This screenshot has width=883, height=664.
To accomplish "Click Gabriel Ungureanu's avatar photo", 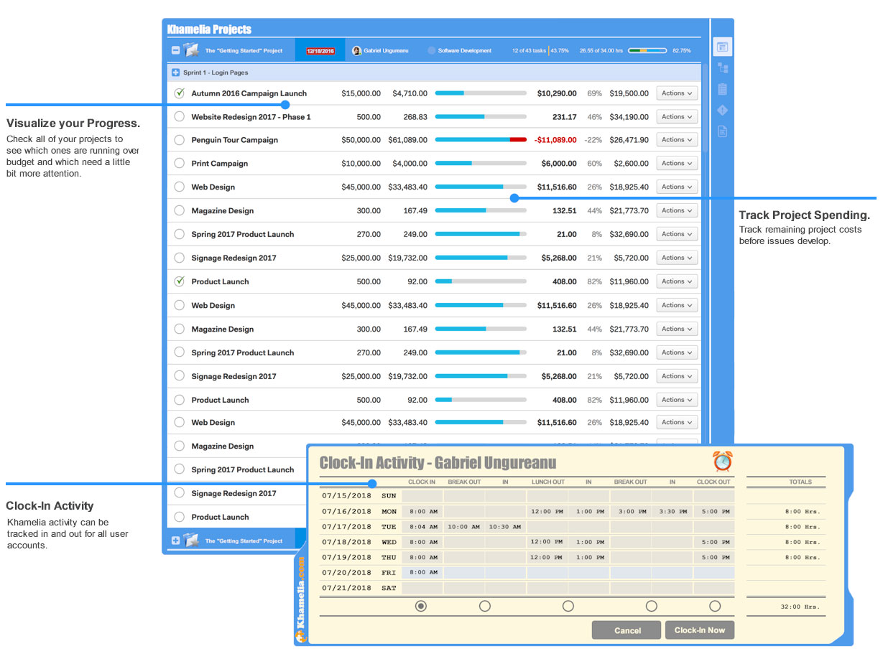I will pos(357,51).
